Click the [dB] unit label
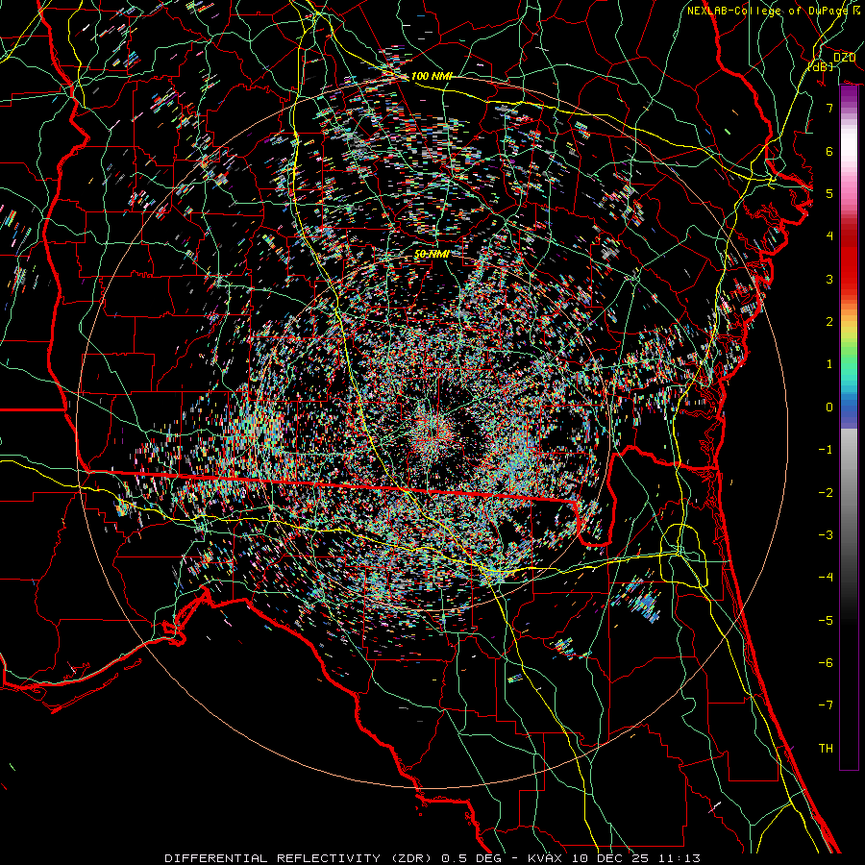The image size is (865, 865). click(820, 66)
